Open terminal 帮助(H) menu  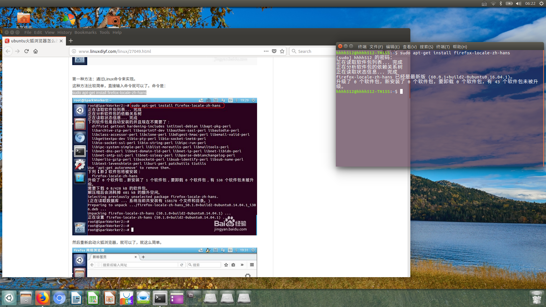click(x=460, y=47)
